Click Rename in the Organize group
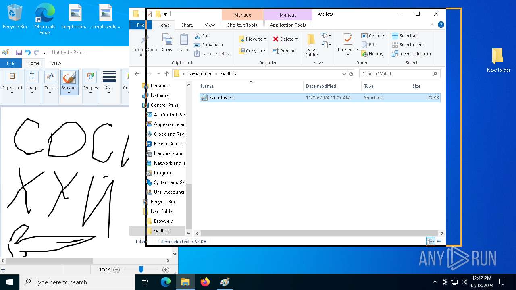The width and height of the screenshot is (516, 290). [285, 51]
